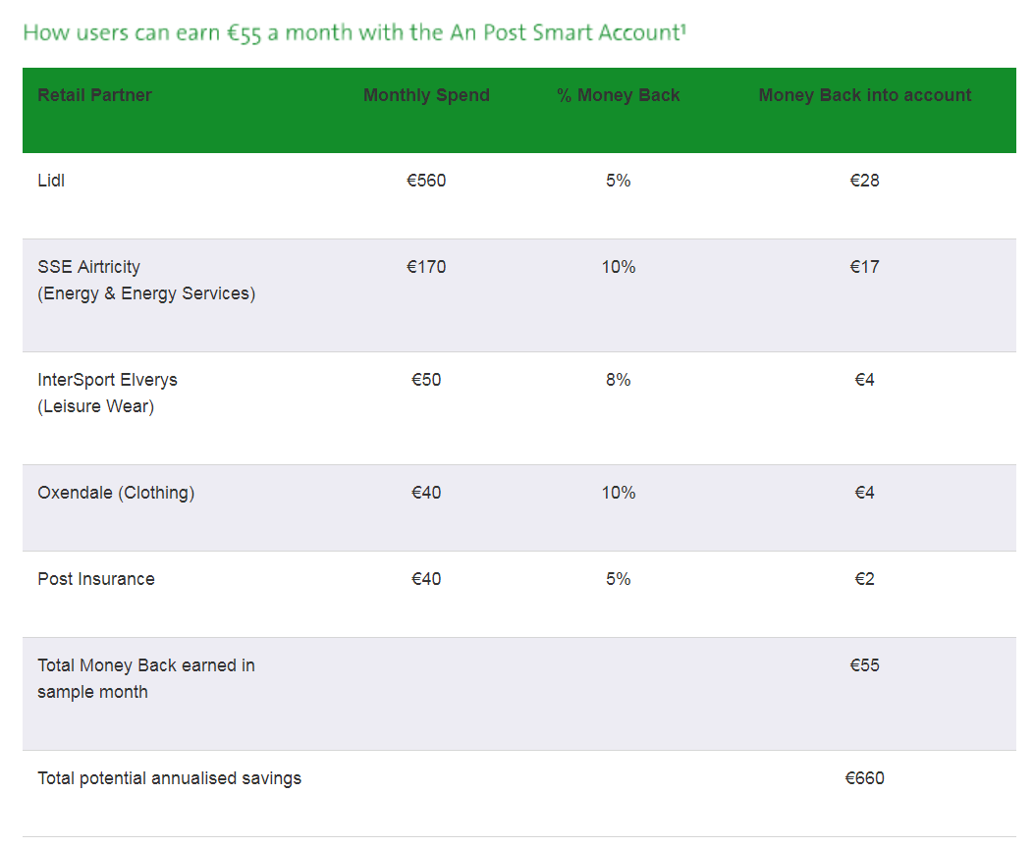The width and height of the screenshot is (1034, 847).
Task: Click the table title heading about earning €55
Action: point(354,33)
